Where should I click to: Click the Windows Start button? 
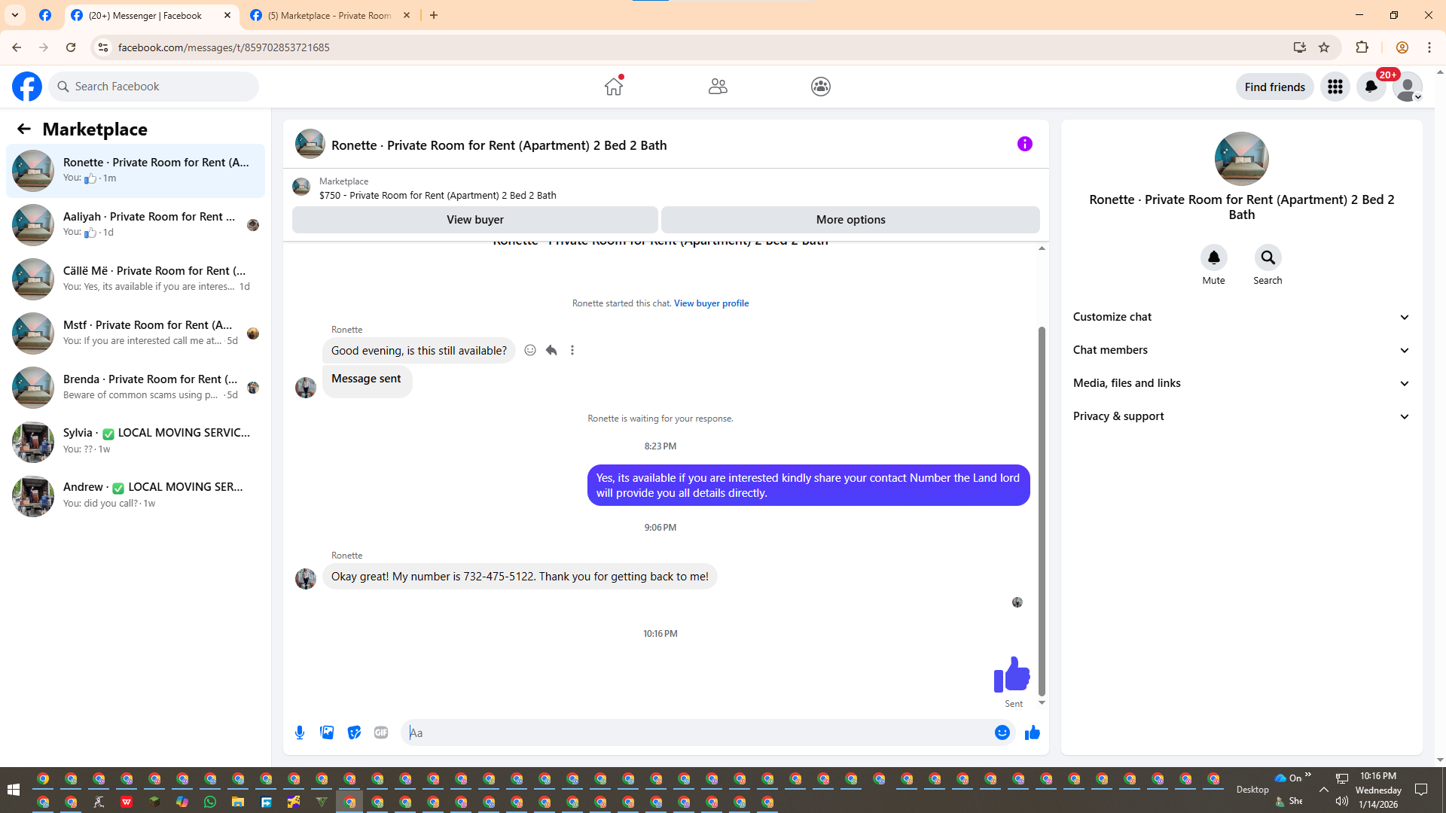pyautogui.click(x=13, y=790)
